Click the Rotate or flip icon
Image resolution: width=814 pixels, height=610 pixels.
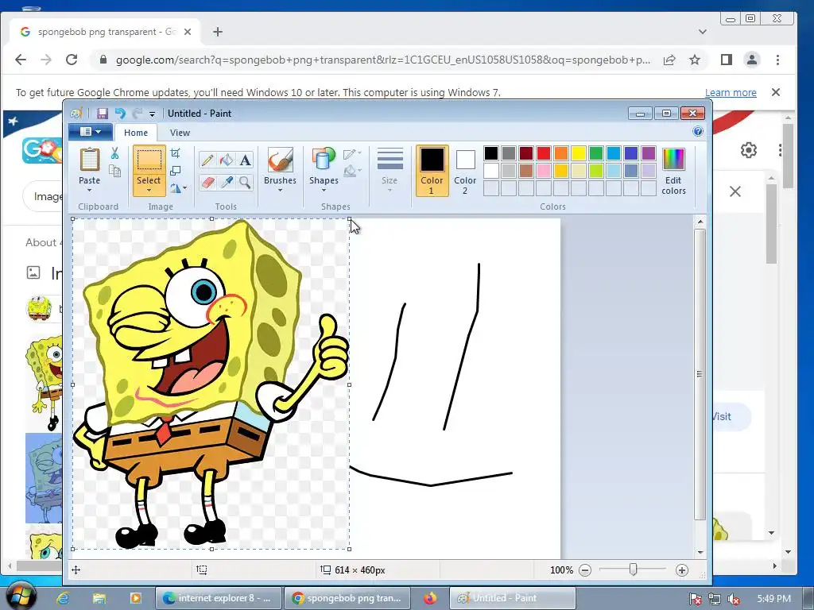point(176,188)
